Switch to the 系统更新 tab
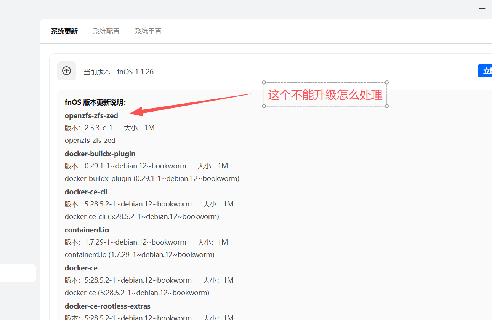Viewport: 492px width, 320px height. point(64,31)
